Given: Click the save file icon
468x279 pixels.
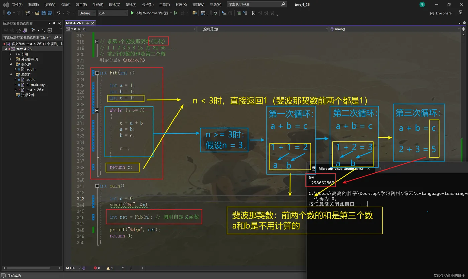Looking at the screenshot, I should coord(44,13).
